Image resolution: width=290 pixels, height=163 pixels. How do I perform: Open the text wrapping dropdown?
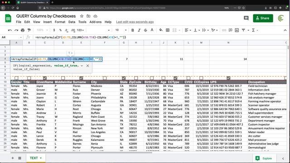coord(205,30)
